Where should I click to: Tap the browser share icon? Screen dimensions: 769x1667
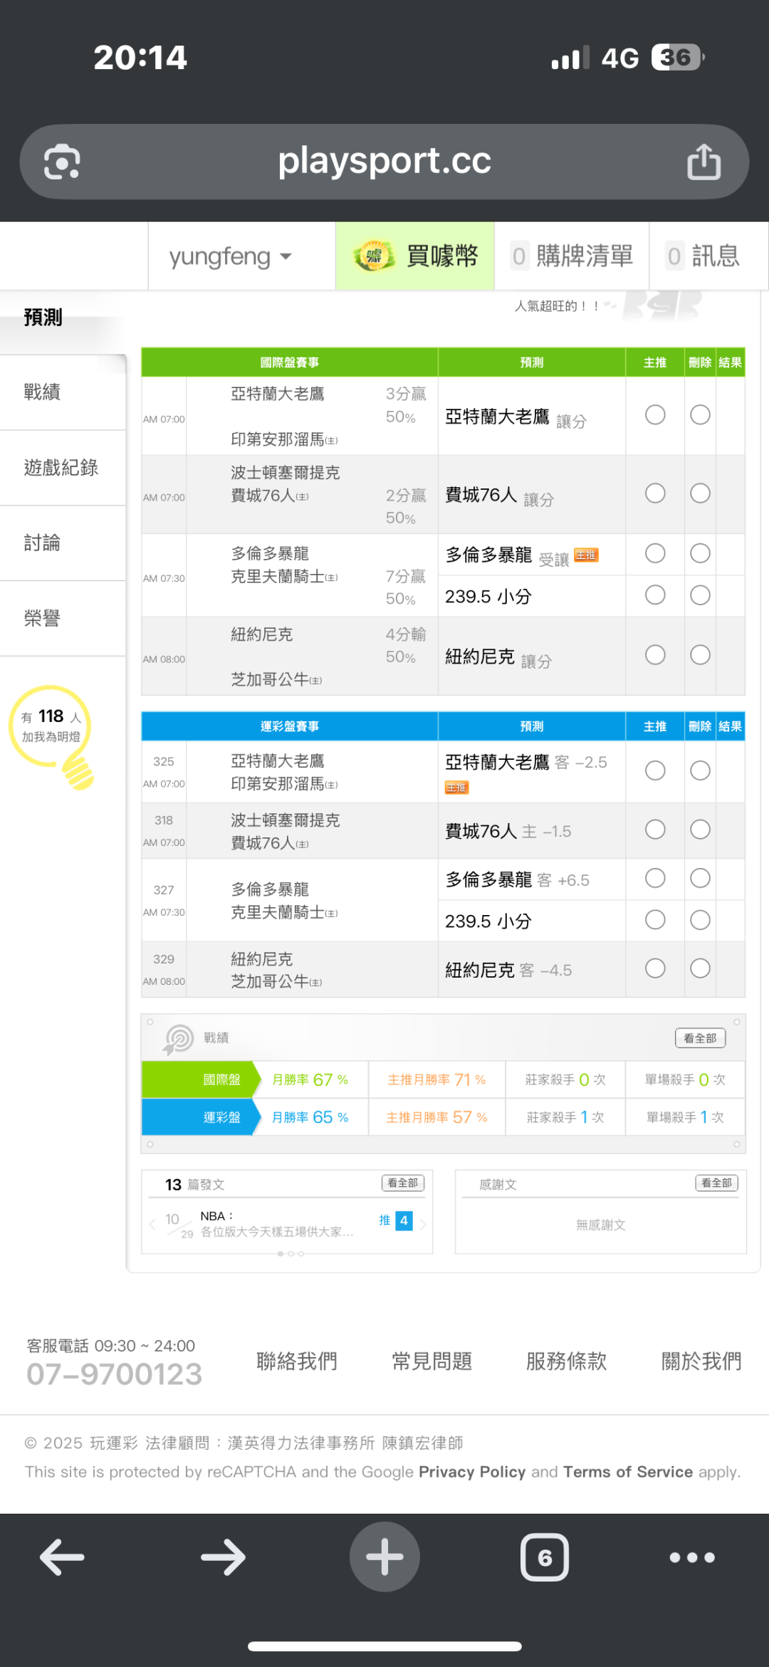(703, 162)
